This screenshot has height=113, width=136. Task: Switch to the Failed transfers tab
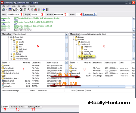click(x=17, y=107)
